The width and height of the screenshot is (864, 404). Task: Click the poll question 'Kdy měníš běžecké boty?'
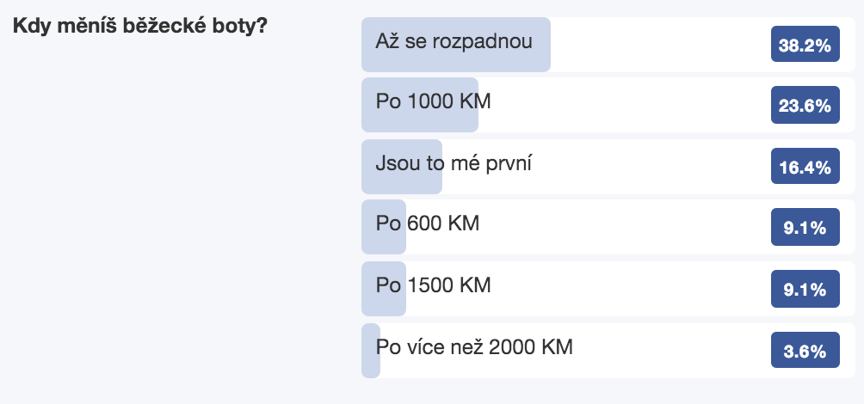140,26
